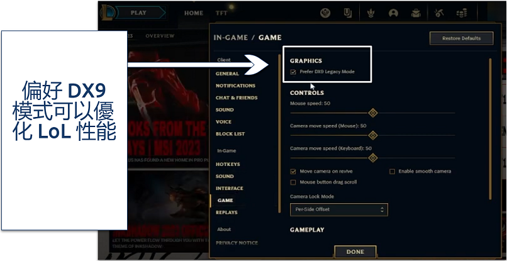Select Hotkeys in settings sidebar
The image size is (507, 261).
tap(228, 164)
